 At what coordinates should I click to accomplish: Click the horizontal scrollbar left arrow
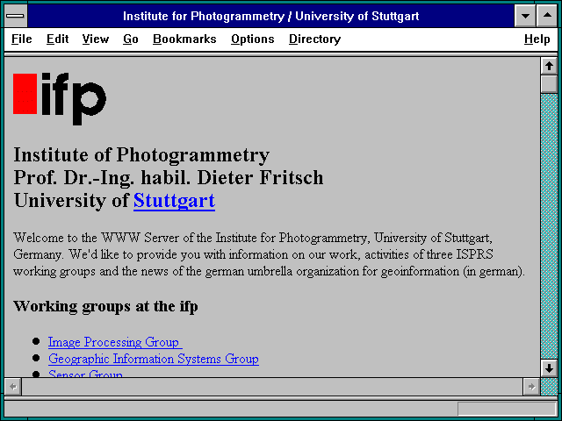coord(13,387)
